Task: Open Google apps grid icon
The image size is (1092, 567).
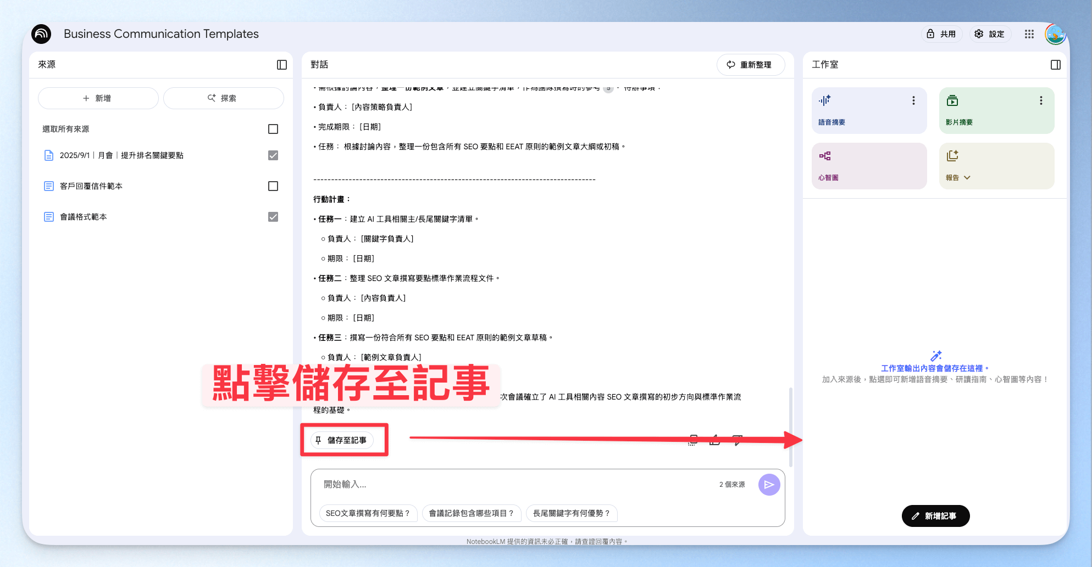Action: point(1029,34)
